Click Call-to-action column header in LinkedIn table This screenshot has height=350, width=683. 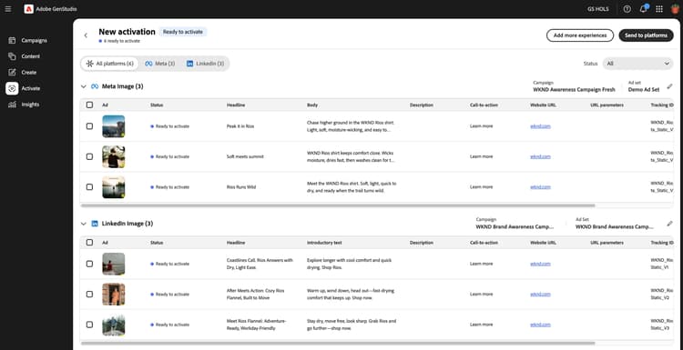(484, 243)
